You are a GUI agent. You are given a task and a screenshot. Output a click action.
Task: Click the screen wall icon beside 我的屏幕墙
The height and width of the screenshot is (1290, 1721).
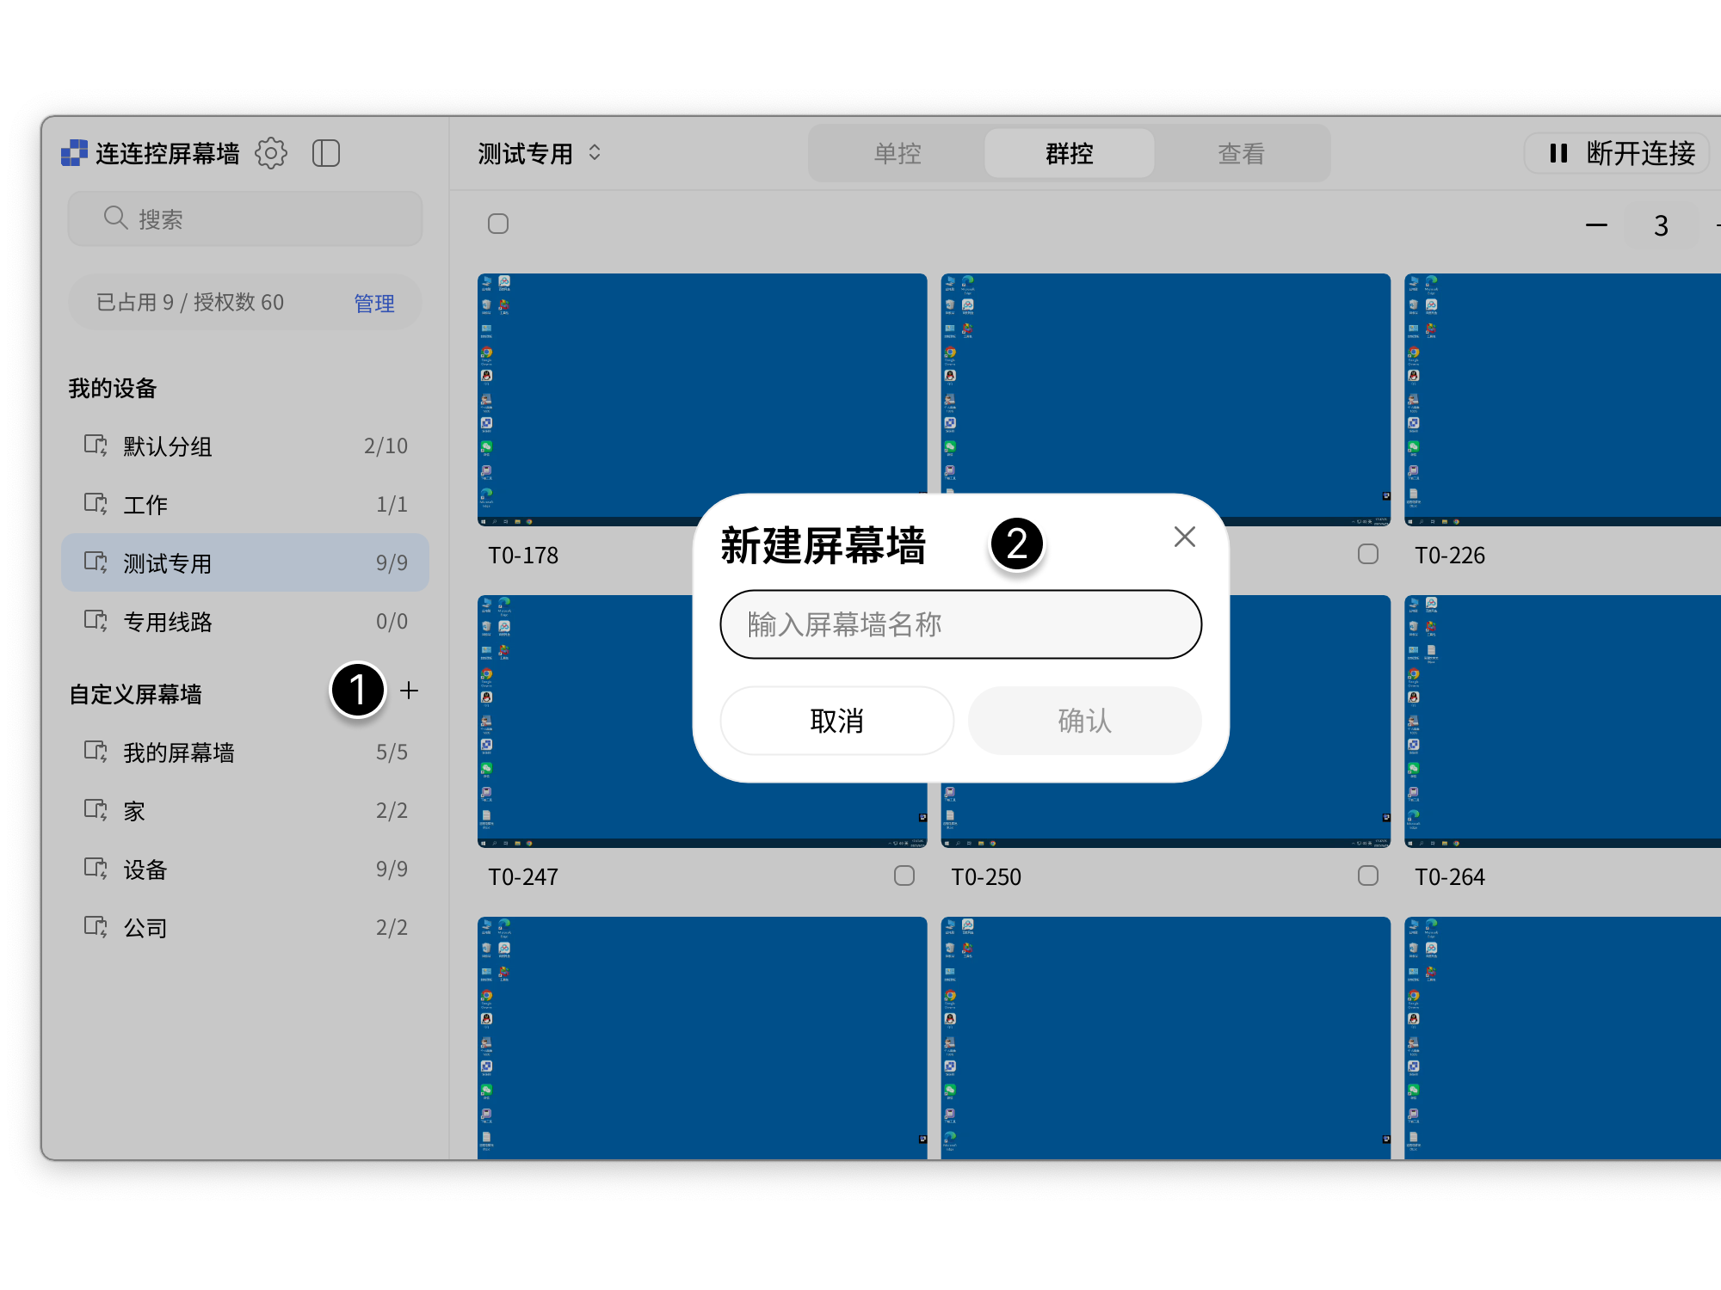(96, 752)
